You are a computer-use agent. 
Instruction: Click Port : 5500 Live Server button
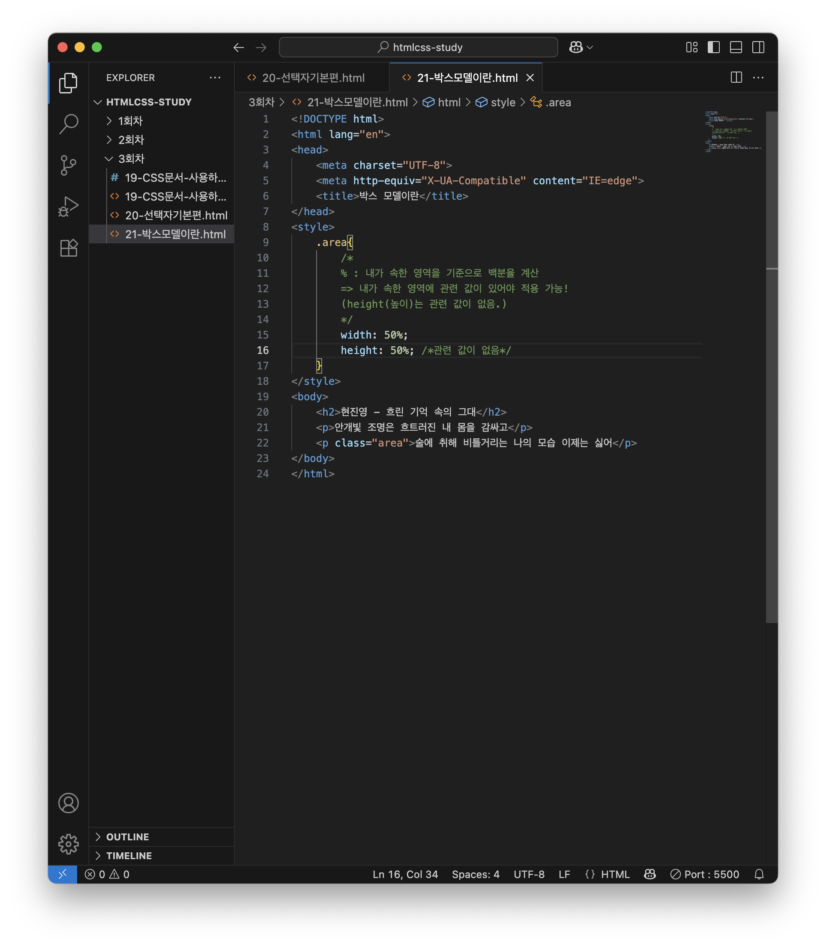705,874
